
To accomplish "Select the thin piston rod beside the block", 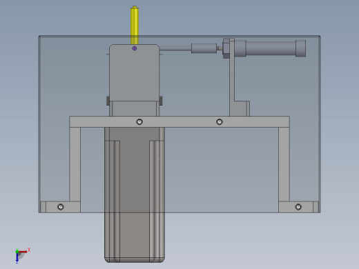I will tap(175, 48).
